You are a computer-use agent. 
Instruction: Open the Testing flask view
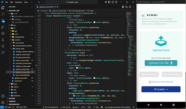tap(3, 40)
